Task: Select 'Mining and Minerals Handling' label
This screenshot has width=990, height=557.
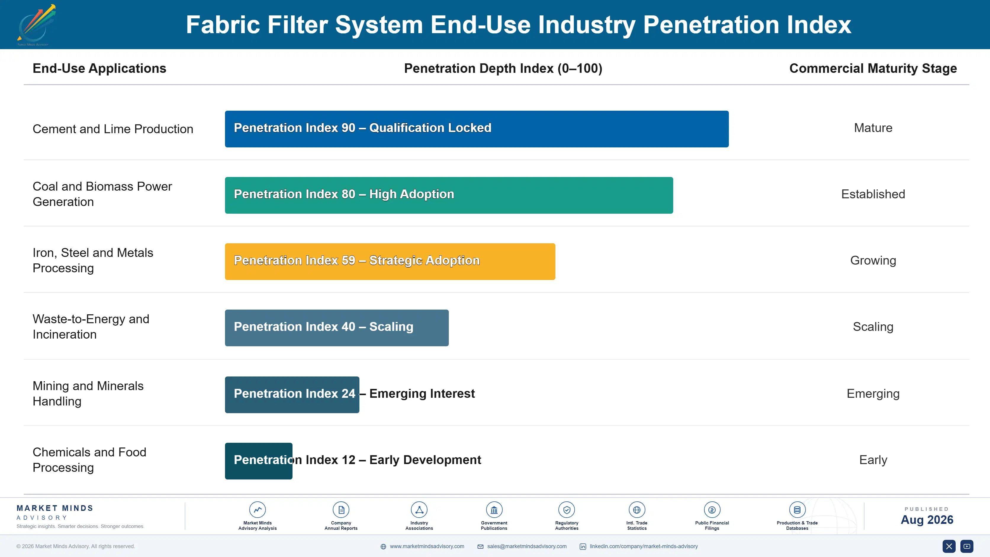Action: pyautogui.click(x=88, y=393)
